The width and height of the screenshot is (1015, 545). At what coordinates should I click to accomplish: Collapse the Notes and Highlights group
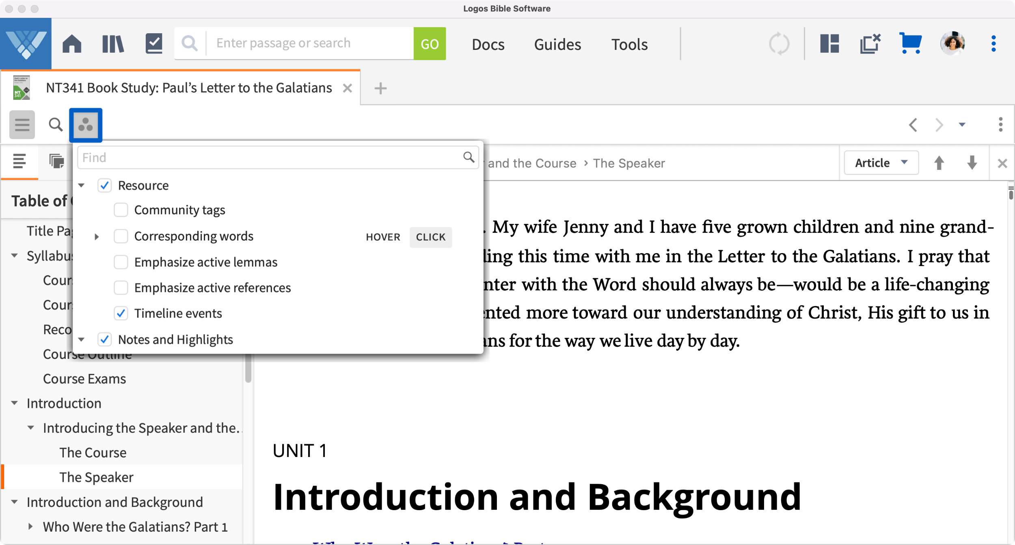point(82,339)
